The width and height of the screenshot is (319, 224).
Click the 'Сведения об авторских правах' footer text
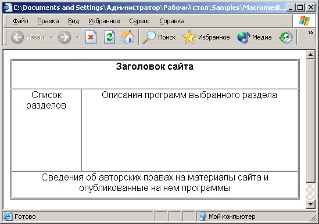(155, 183)
